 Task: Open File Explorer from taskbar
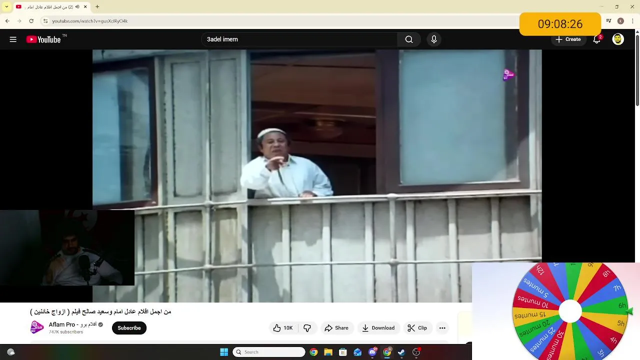(328, 352)
